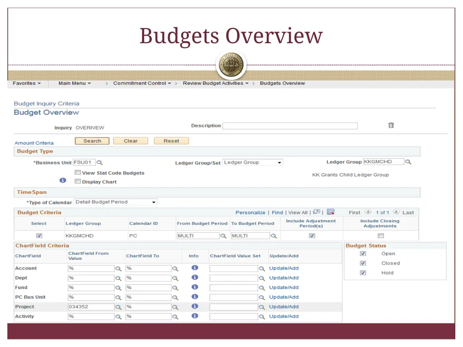The image size is (463, 347).
Task: Open Account ChartField From Value lookup
Action: pyautogui.click(x=118, y=269)
